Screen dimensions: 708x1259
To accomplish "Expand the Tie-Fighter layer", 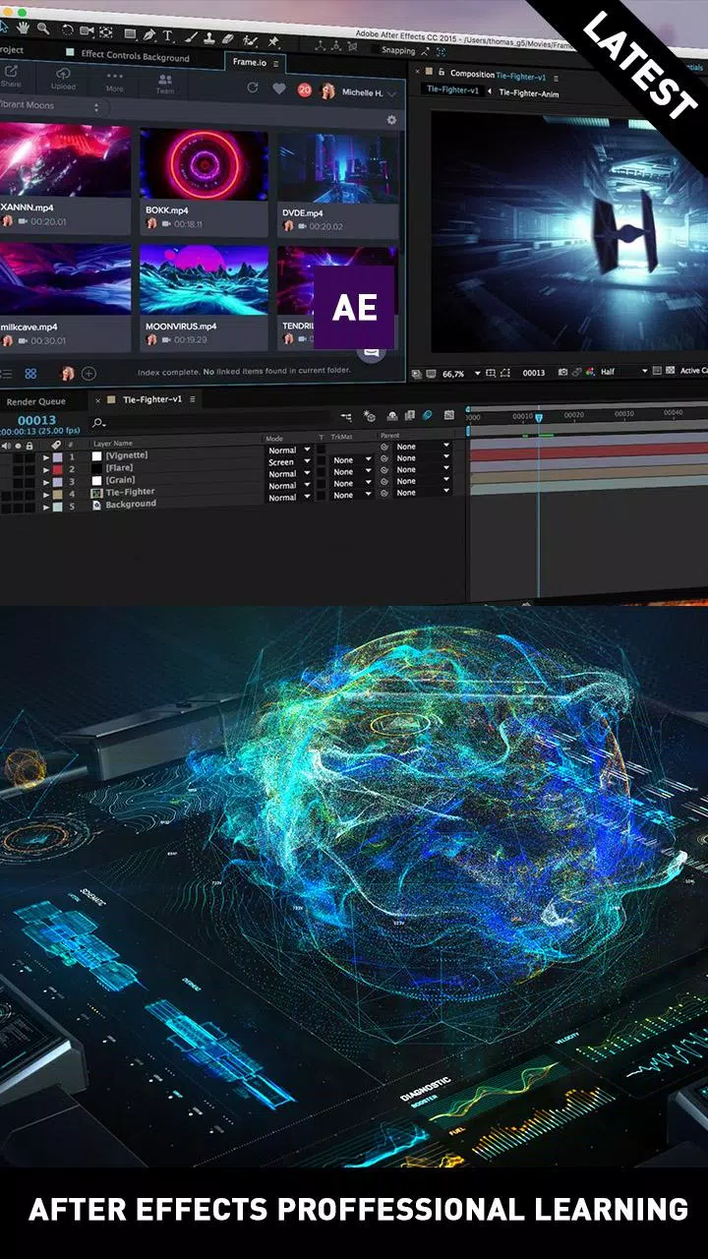I will point(45,494).
